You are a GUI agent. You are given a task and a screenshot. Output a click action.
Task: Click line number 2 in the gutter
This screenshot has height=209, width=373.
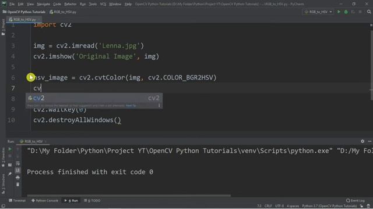coord(13,35)
